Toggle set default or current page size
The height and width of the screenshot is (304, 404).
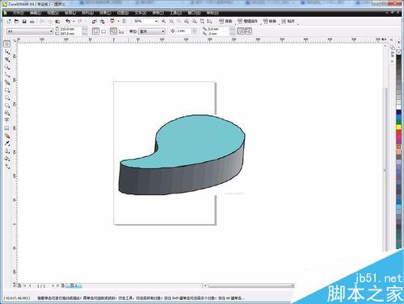pos(113,31)
